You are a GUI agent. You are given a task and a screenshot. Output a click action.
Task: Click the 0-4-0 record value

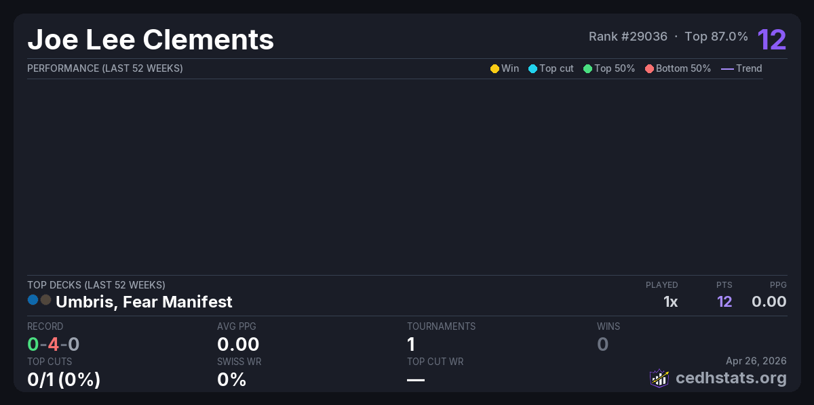tap(54, 344)
